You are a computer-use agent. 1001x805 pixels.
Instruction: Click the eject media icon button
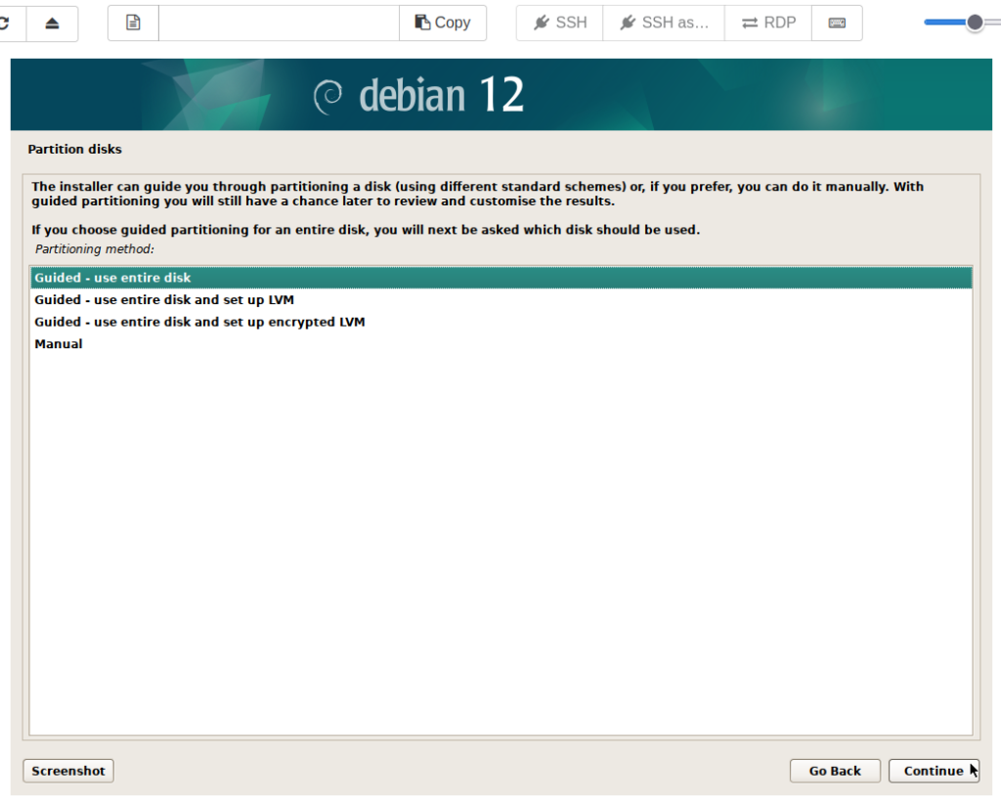point(53,22)
